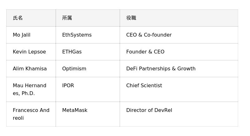Click the word Growth in Optimism row
Viewport: 250px width, 136px height.
(186, 69)
